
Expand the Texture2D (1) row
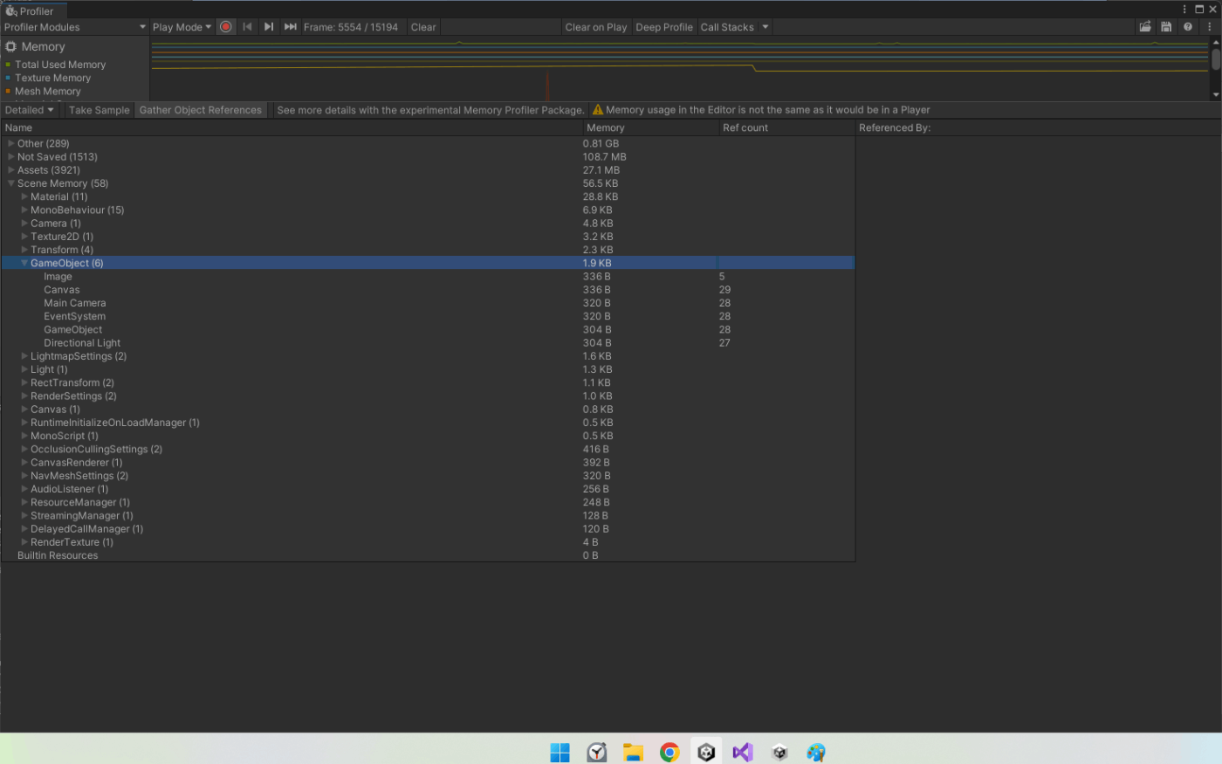(24, 237)
